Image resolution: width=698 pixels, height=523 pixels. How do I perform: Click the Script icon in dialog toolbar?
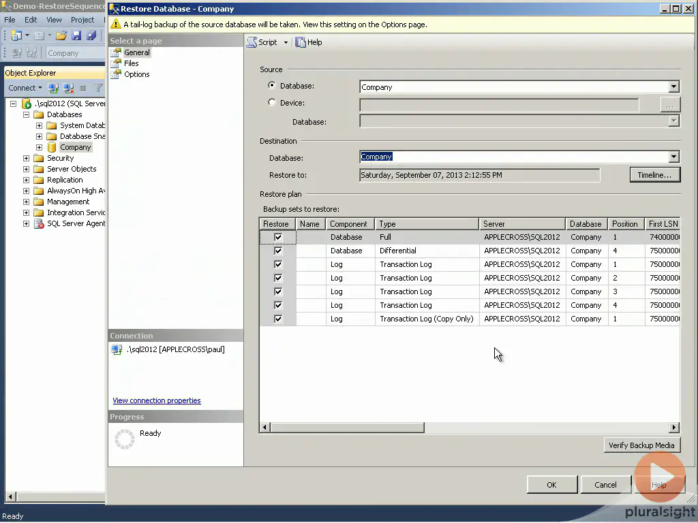pos(252,42)
